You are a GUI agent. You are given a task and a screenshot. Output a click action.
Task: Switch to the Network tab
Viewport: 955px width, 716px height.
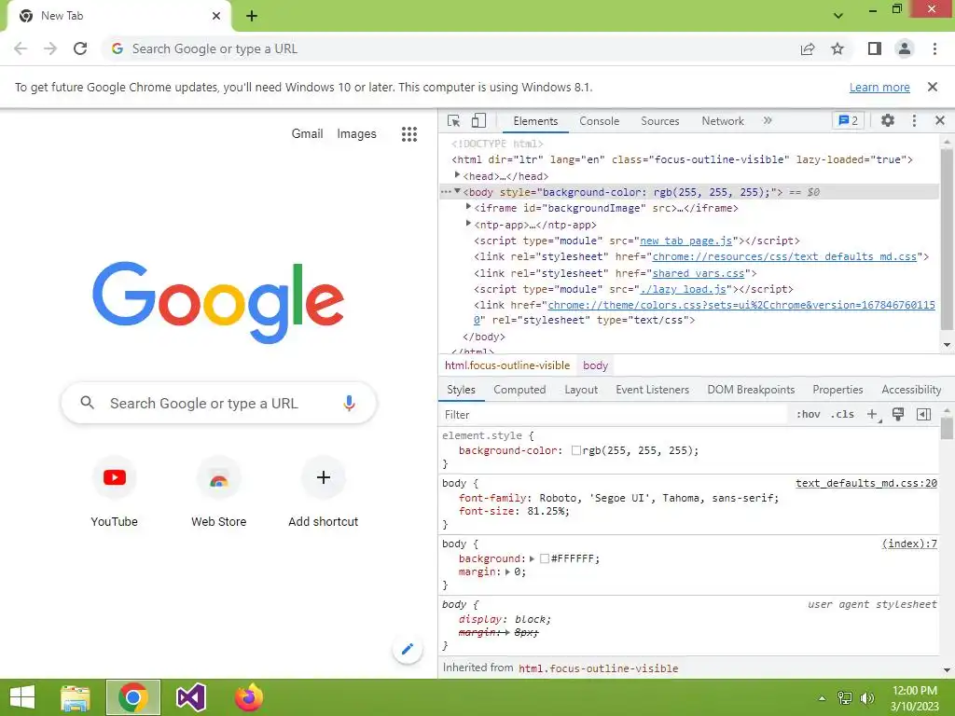(x=723, y=120)
